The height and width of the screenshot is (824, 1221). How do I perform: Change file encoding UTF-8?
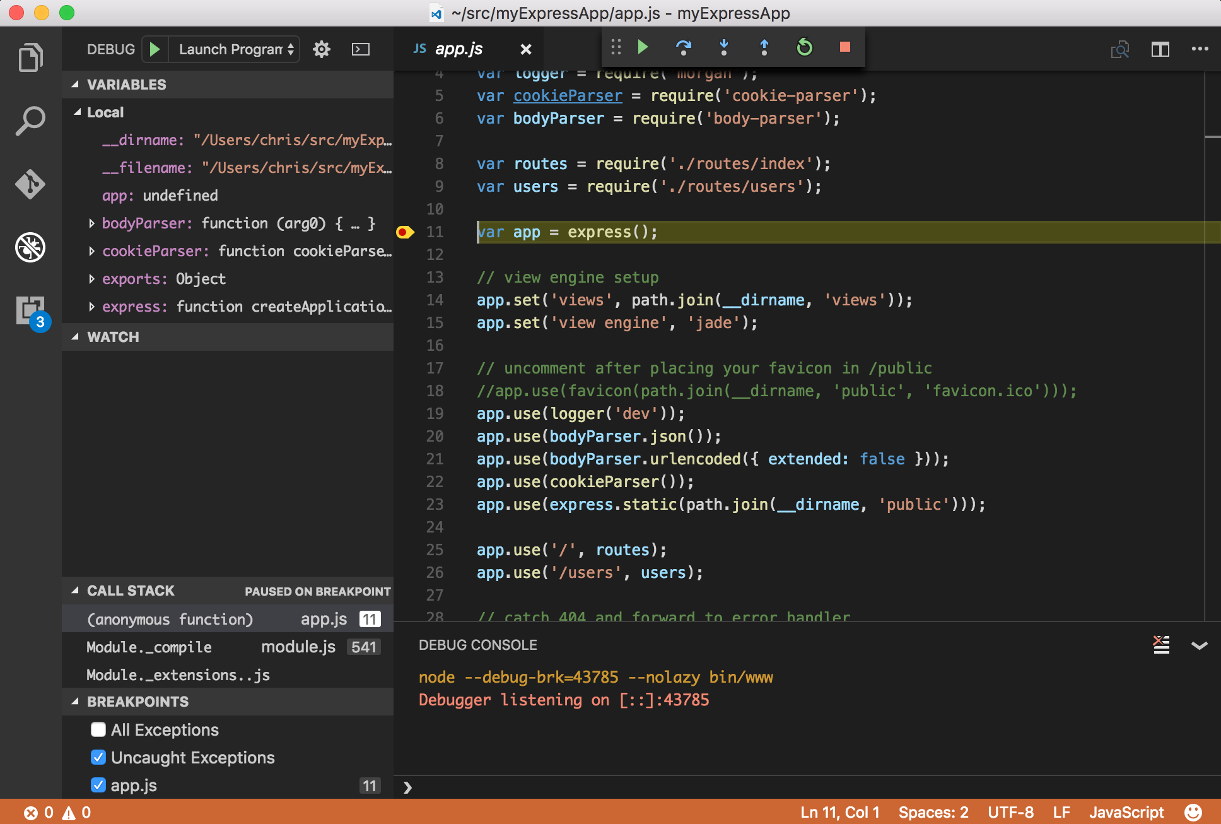click(1010, 812)
